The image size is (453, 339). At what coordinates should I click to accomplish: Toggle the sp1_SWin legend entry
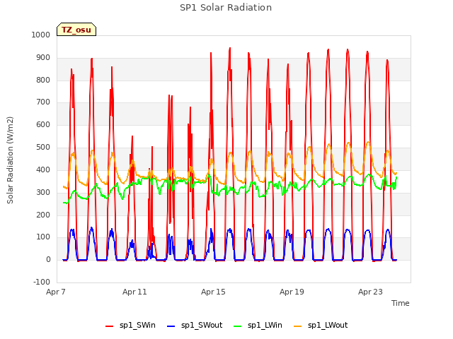click(130, 326)
